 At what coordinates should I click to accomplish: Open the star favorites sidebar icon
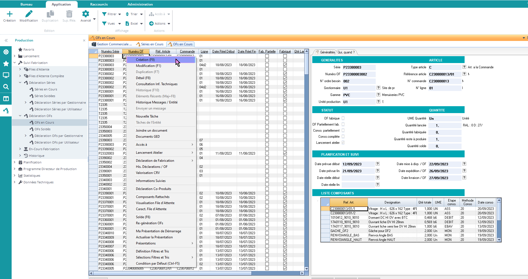point(6,64)
